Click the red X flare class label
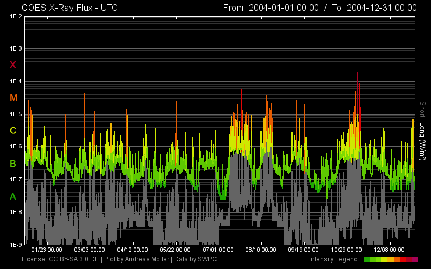This screenshot has width=431, height=269. [13, 65]
